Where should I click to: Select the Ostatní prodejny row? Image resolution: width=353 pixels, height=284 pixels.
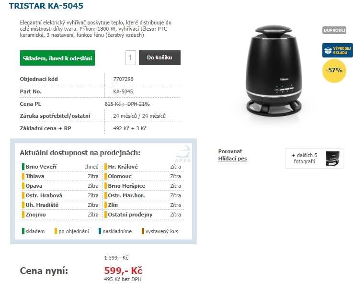143,215
